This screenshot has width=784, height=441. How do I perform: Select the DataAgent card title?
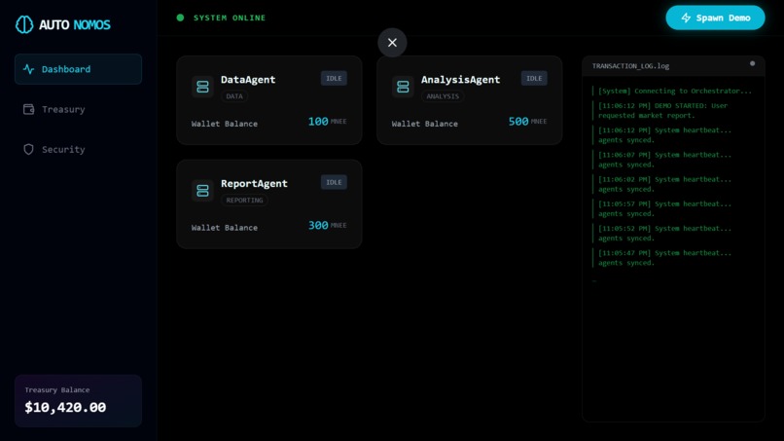pos(248,80)
